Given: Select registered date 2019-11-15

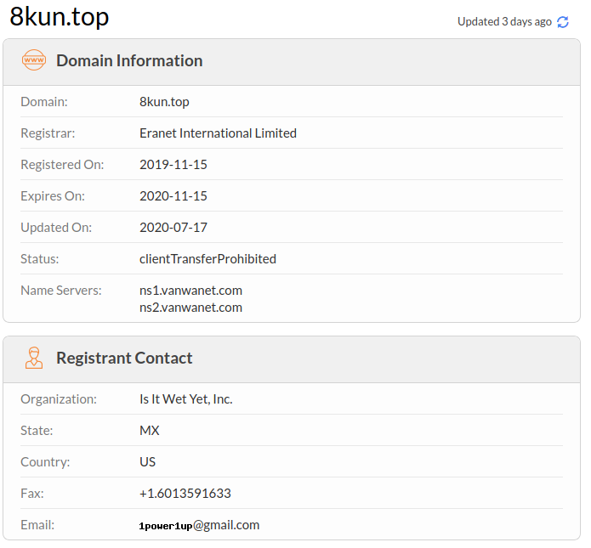Looking at the screenshot, I should [x=173, y=165].
